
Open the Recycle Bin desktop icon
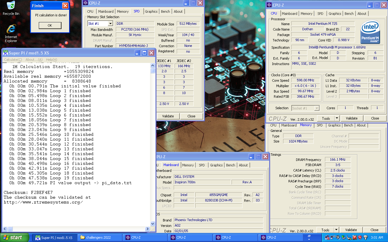coord(11,8)
